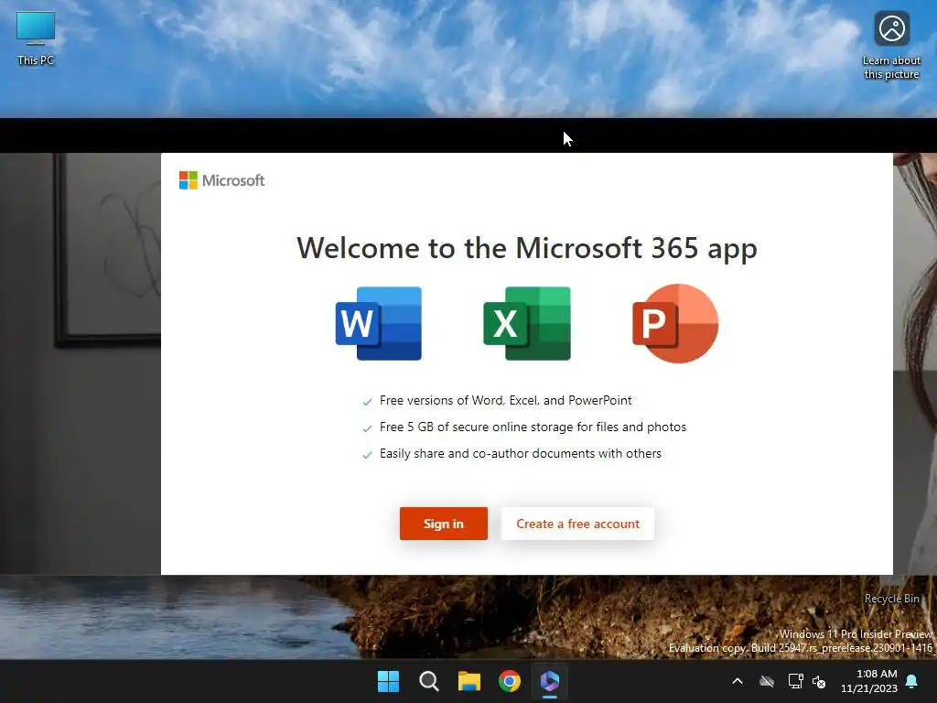This screenshot has height=703, width=937.
Task: Click the OneDrive cloud tray icon
Action: click(767, 681)
